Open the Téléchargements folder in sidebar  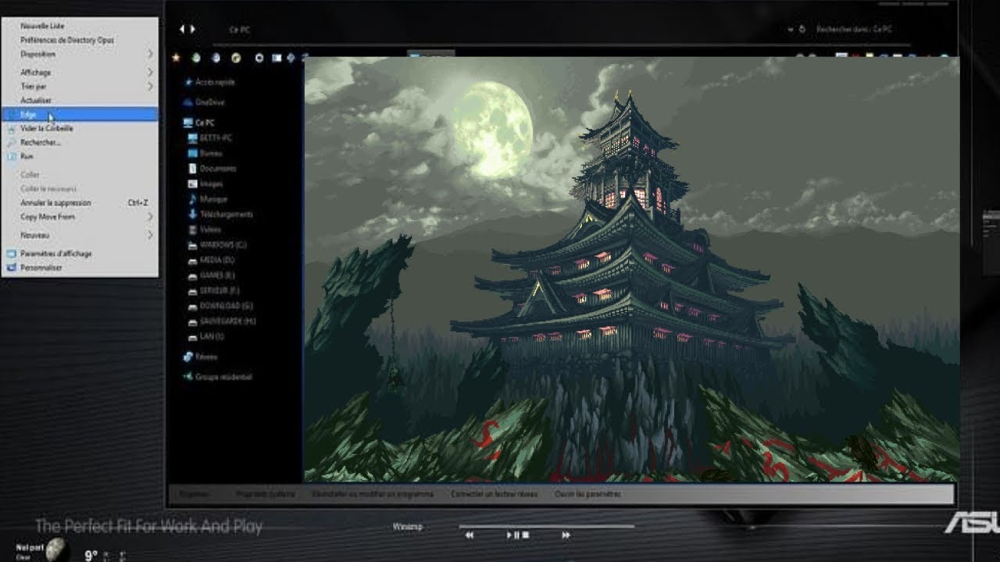tap(227, 215)
